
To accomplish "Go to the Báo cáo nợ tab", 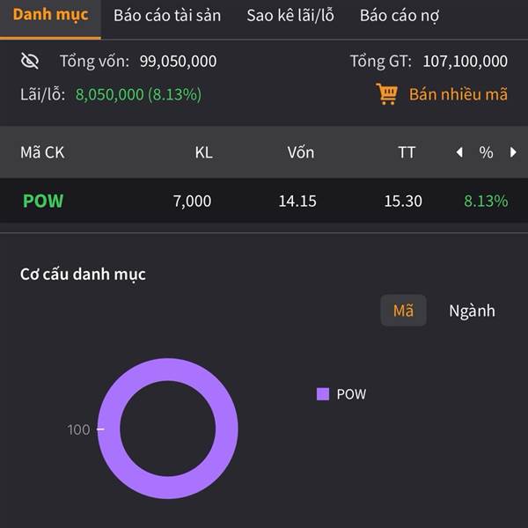I will coord(400,16).
